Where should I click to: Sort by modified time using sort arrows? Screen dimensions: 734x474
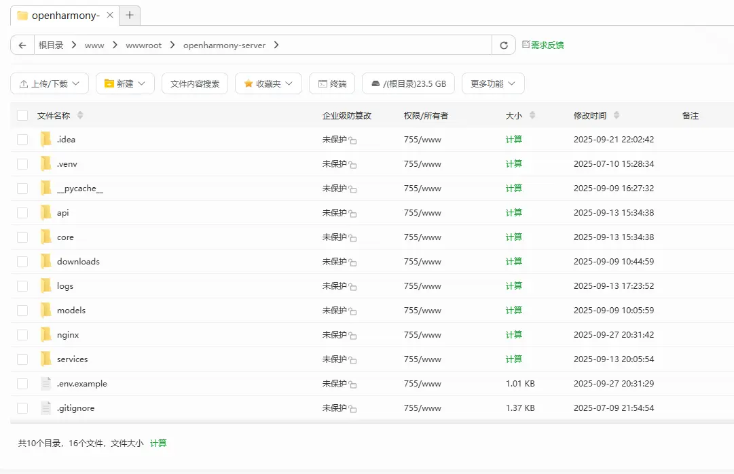tap(616, 116)
